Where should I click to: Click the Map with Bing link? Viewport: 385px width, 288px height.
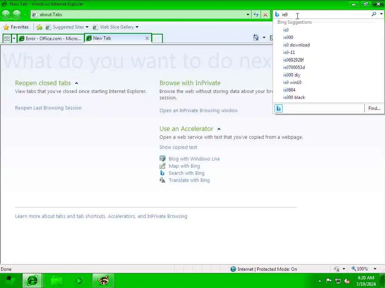[x=184, y=166]
